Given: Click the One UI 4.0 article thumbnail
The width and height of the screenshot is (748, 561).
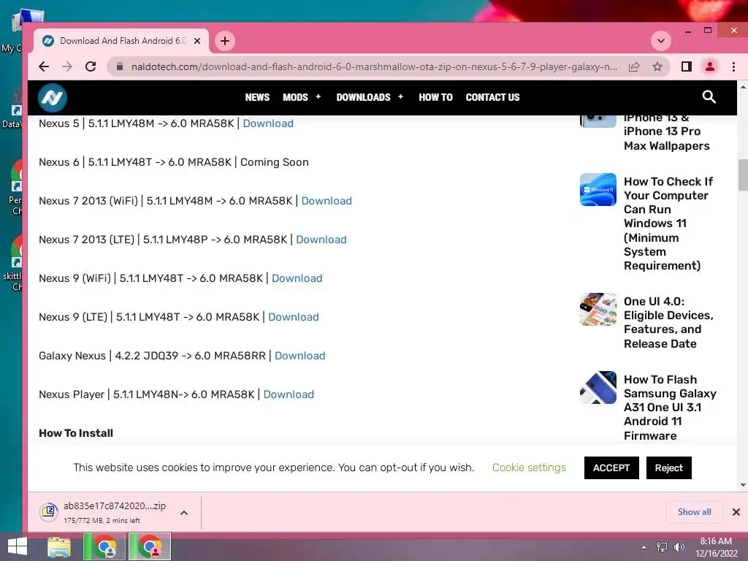Looking at the screenshot, I should pyautogui.click(x=598, y=310).
